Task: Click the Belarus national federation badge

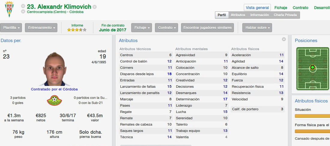Action: pos(54,100)
